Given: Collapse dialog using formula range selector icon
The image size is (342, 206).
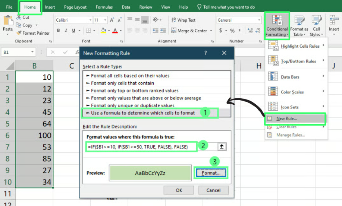Looking at the screenshot, I should 222,146.
